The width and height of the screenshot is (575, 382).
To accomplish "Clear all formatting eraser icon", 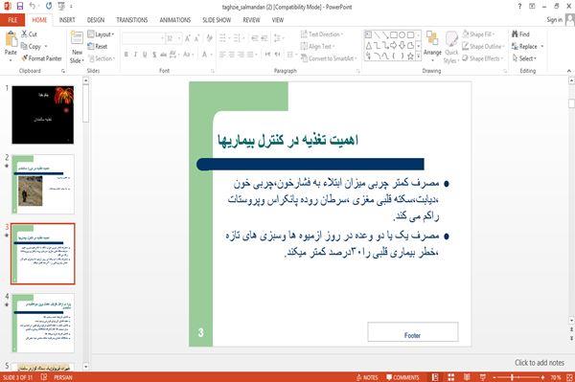I will coord(209,38).
